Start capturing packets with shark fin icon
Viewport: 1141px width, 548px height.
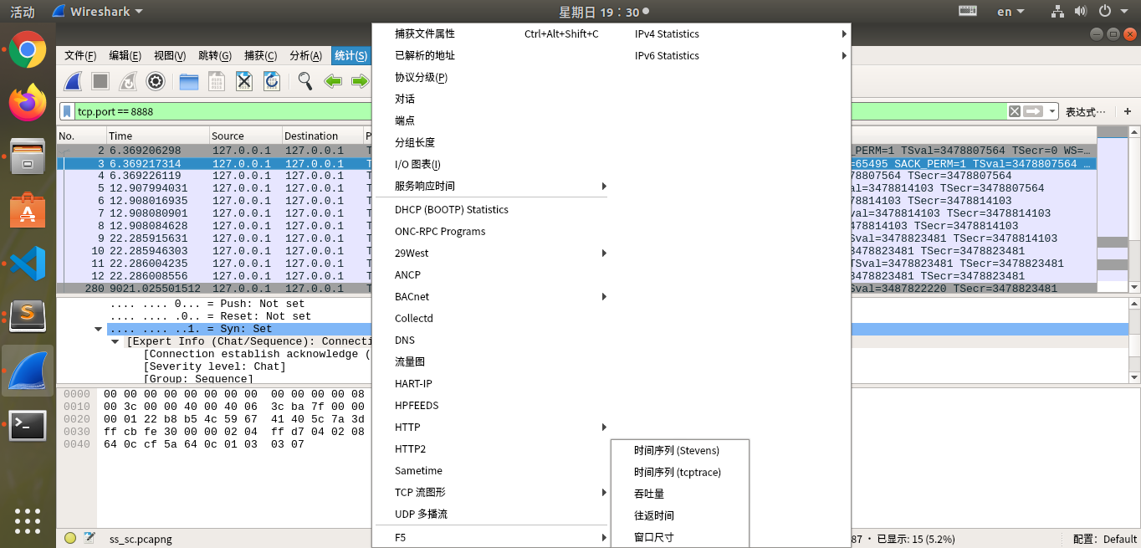tap(73, 81)
